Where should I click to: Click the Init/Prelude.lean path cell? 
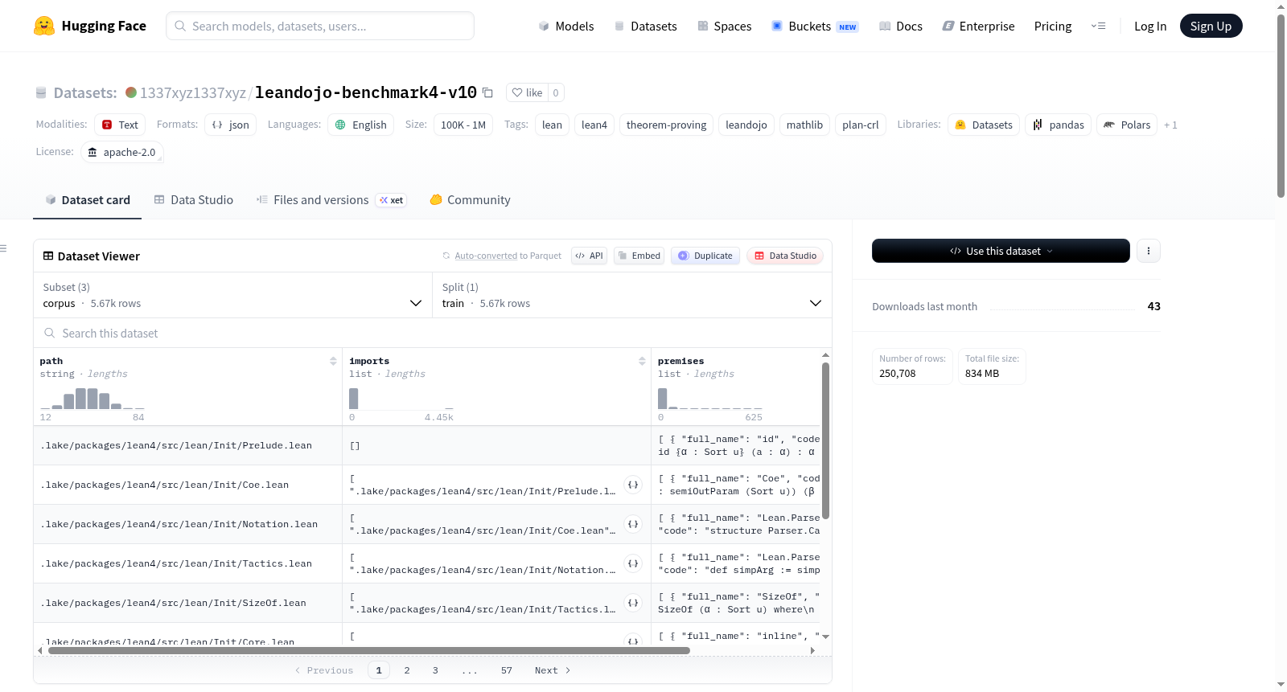(x=188, y=445)
